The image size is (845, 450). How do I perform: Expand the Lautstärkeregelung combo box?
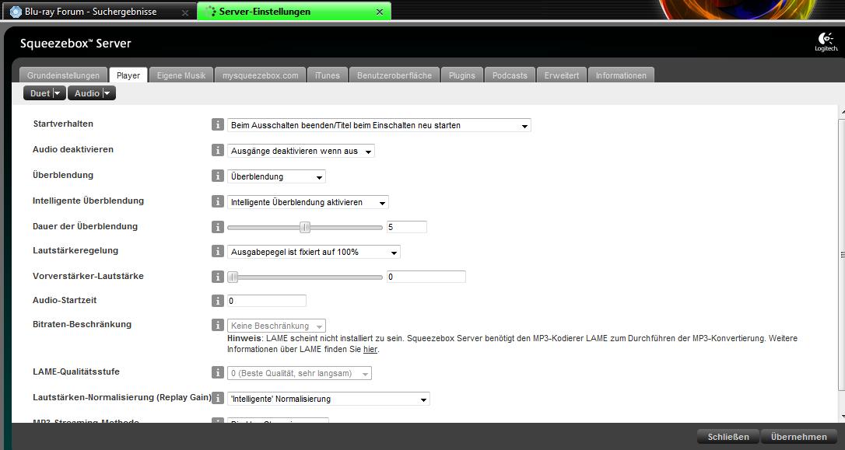pyautogui.click(x=314, y=252)
